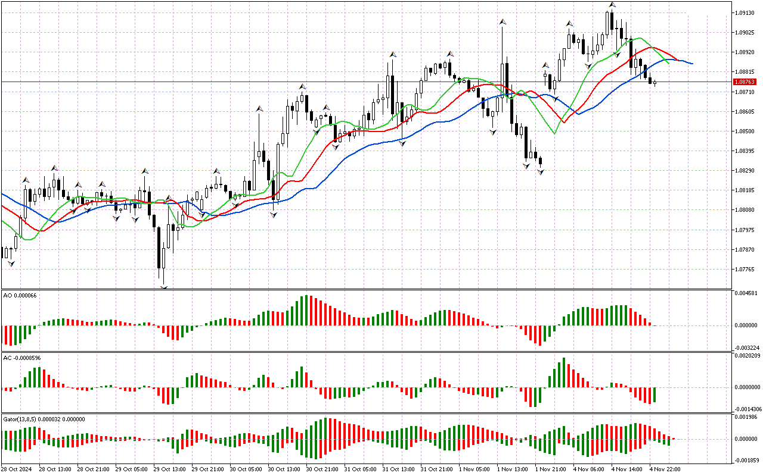Screen dimensions: 763x476
Task: Click the 1 Nov 05:00 time label
Action: 473,469
